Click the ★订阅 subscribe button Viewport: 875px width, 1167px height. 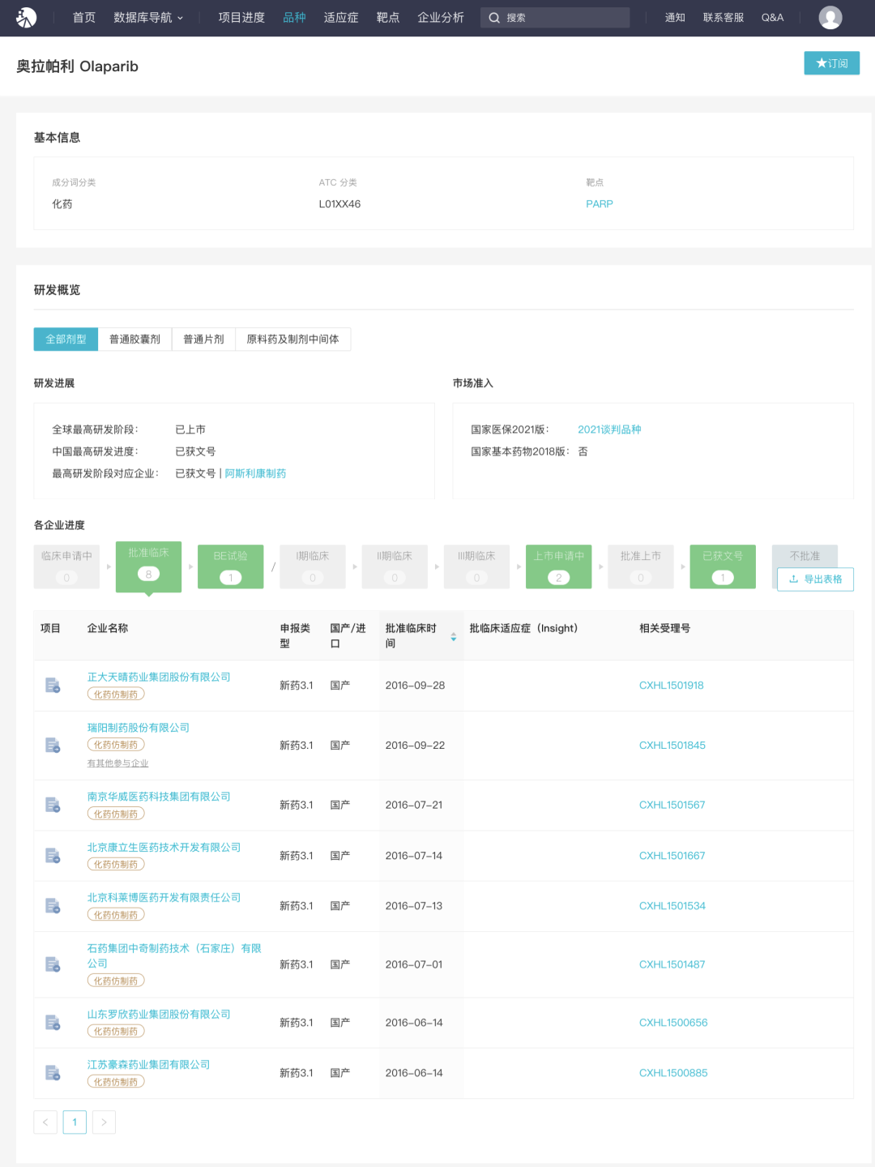click(831, 63)
